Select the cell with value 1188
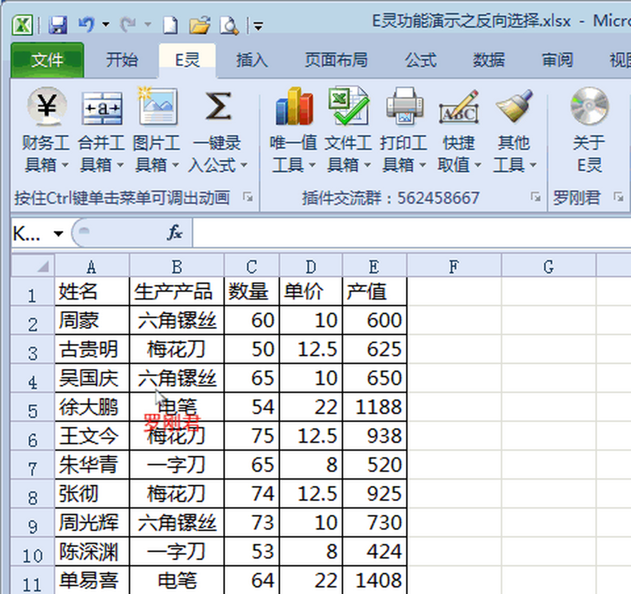This screenshot has height=594, width=631. tap(375, 407)
